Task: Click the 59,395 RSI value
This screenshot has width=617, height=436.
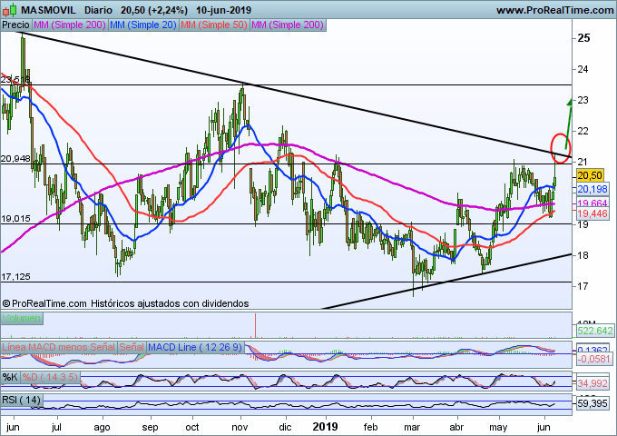Action: click(593, 403)
